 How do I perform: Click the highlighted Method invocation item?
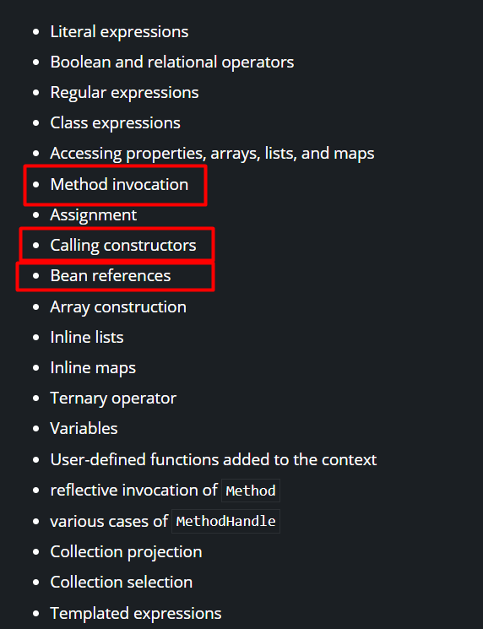pos(119,185)
